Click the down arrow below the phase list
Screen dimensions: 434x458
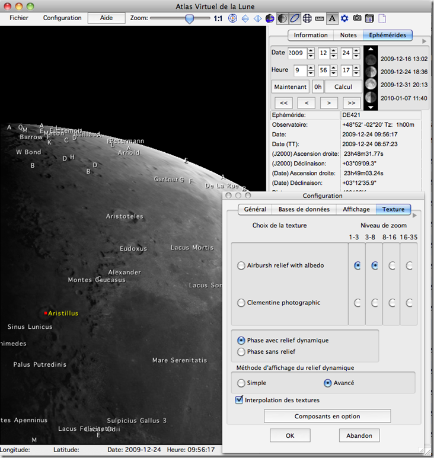click(x=371, y=107)
